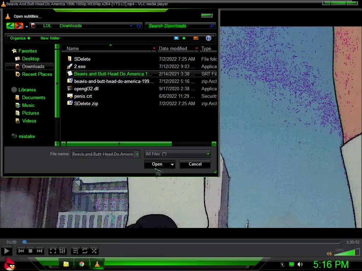Open Name column filter dropdown arrow
The width and height of the screenshot is (362, 271).
pos(154,48)
